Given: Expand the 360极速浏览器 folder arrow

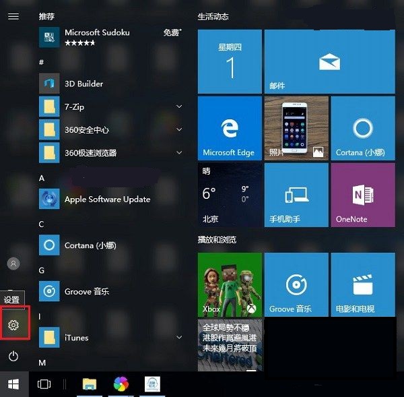Looking at the screenshot, I should click(179, 152).
